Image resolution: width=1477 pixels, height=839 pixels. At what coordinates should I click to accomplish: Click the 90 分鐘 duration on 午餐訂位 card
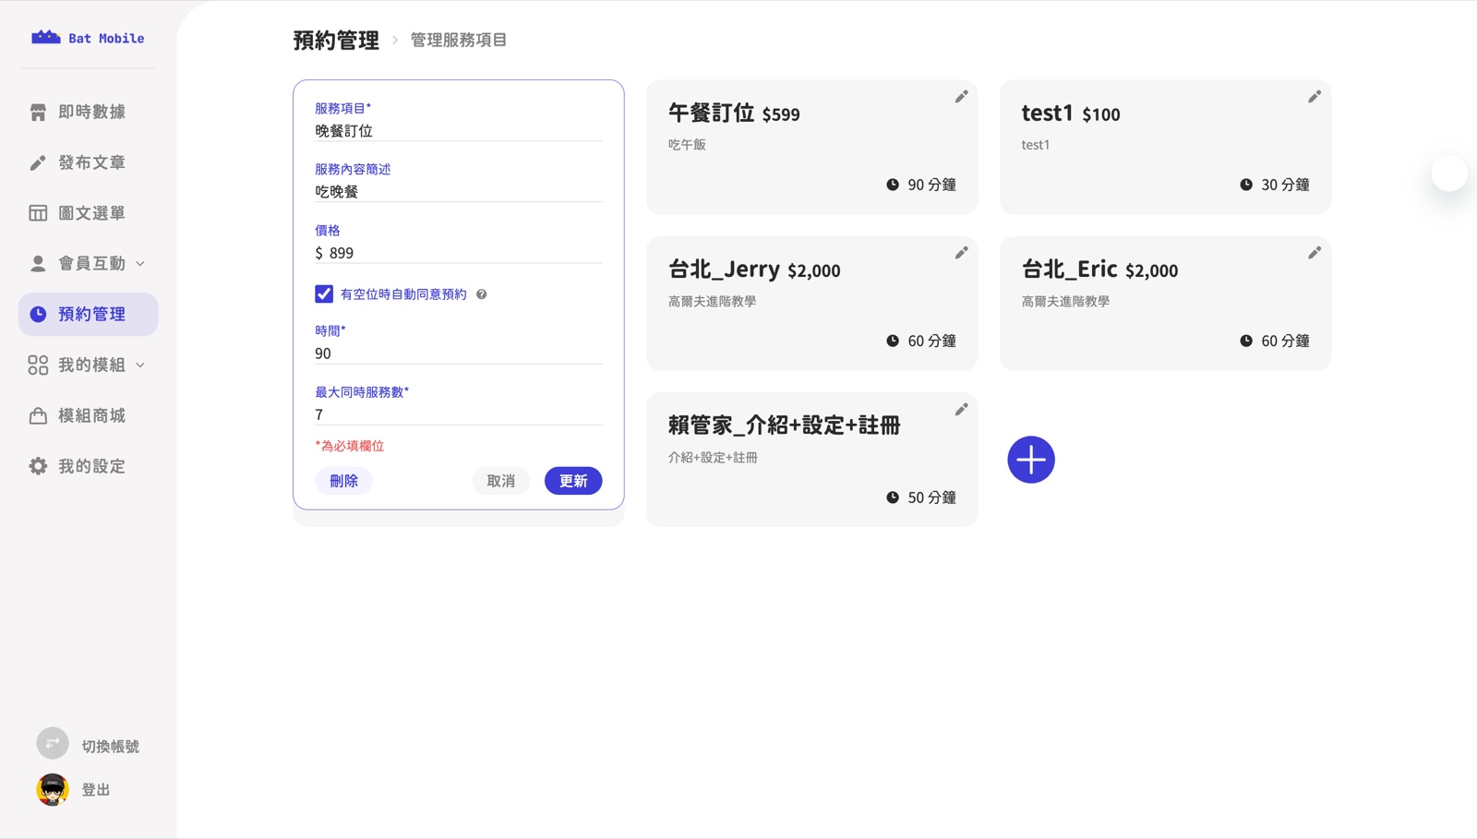tap(921, 185)
